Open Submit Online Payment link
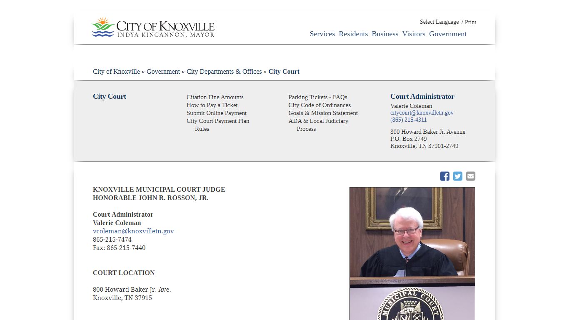Screen dimensions: 569x320 (217, 113)
